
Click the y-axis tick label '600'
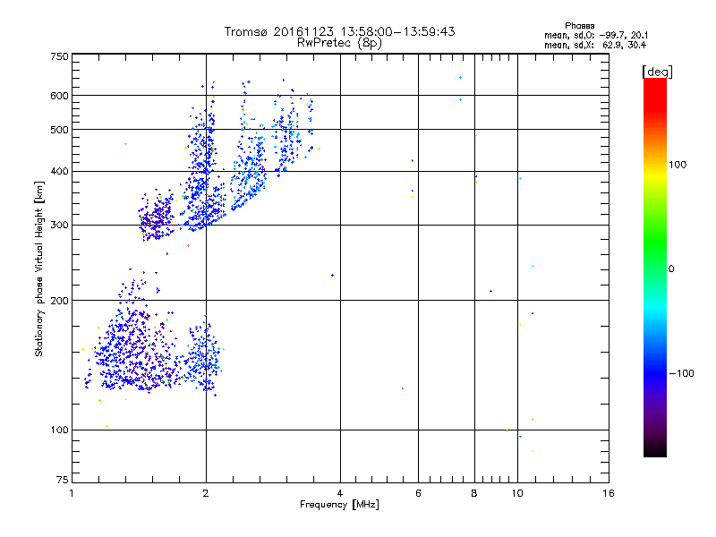pos(59,96)
